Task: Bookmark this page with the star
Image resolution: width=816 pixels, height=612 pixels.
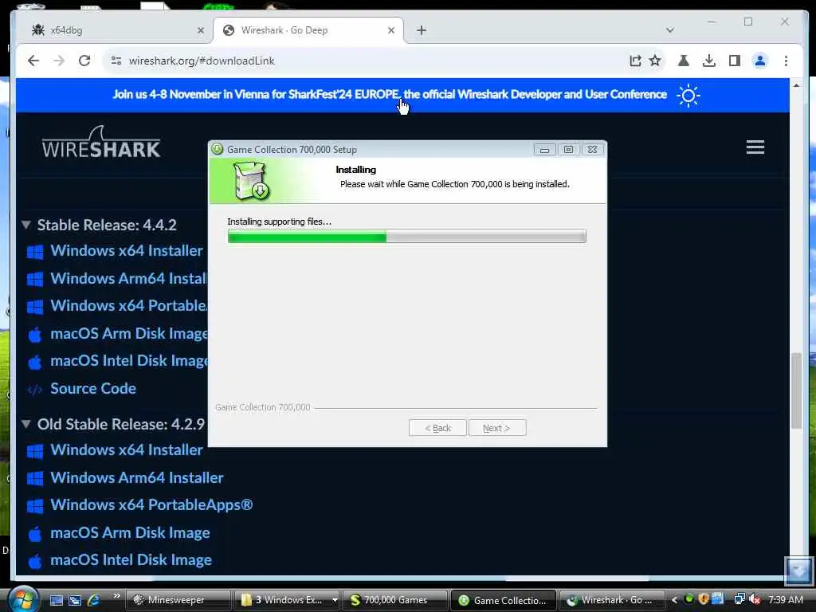Action: click(x=655, y=61)
